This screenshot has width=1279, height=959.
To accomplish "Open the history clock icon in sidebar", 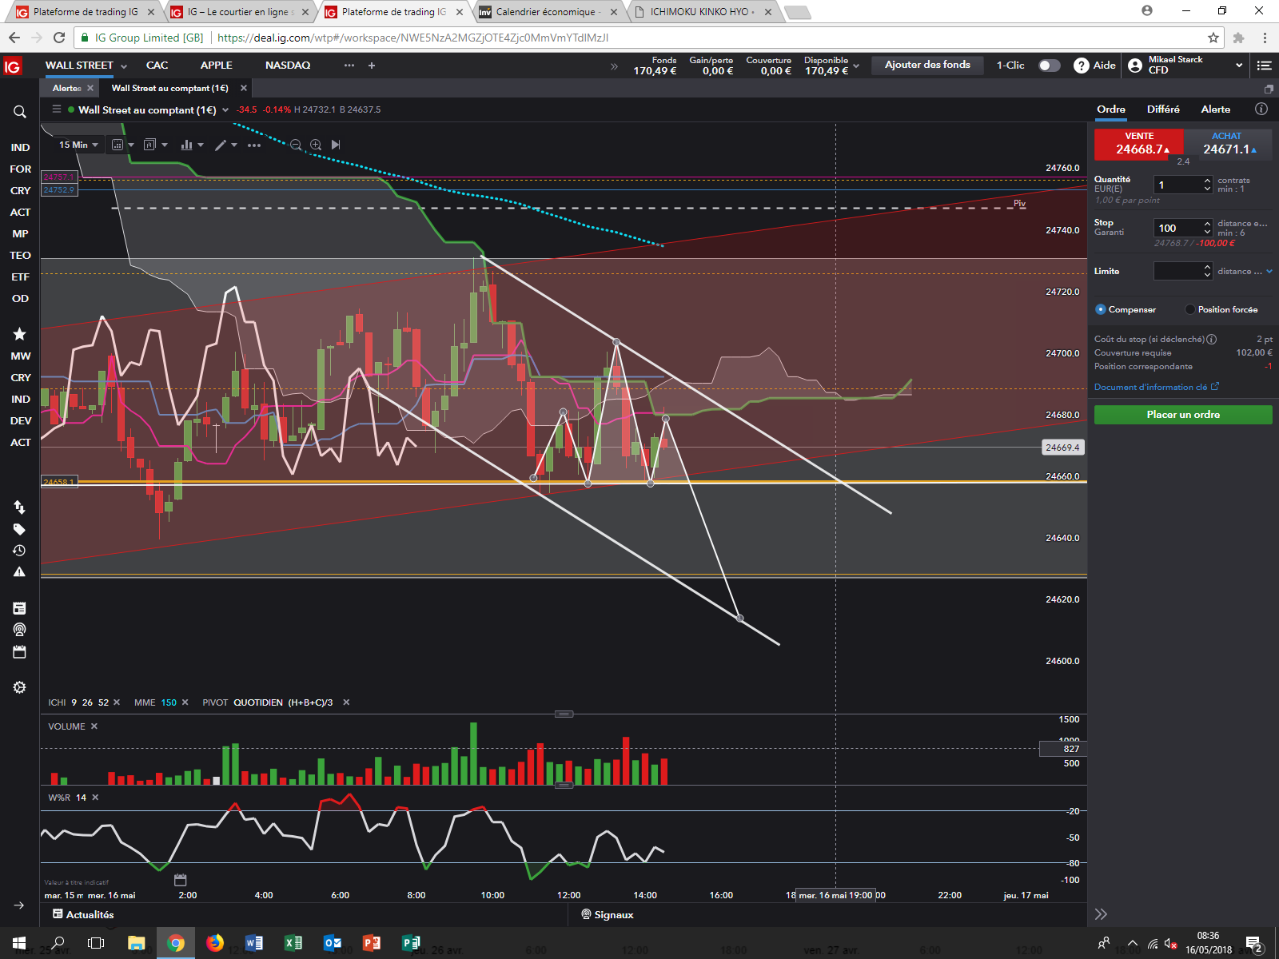I will pos(20,551).
